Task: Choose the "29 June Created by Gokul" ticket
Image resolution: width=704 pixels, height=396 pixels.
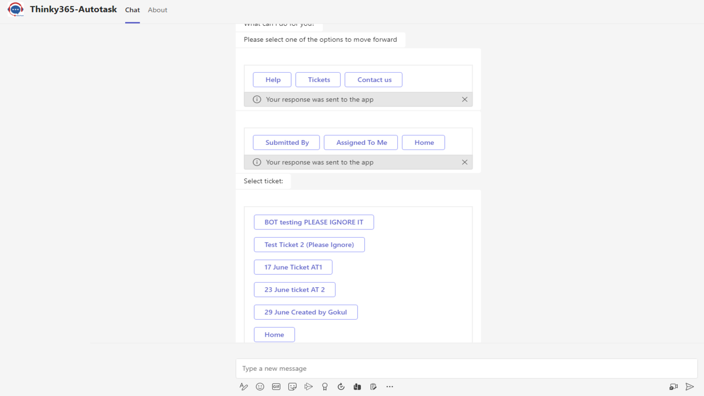Action: coord(306,312)
